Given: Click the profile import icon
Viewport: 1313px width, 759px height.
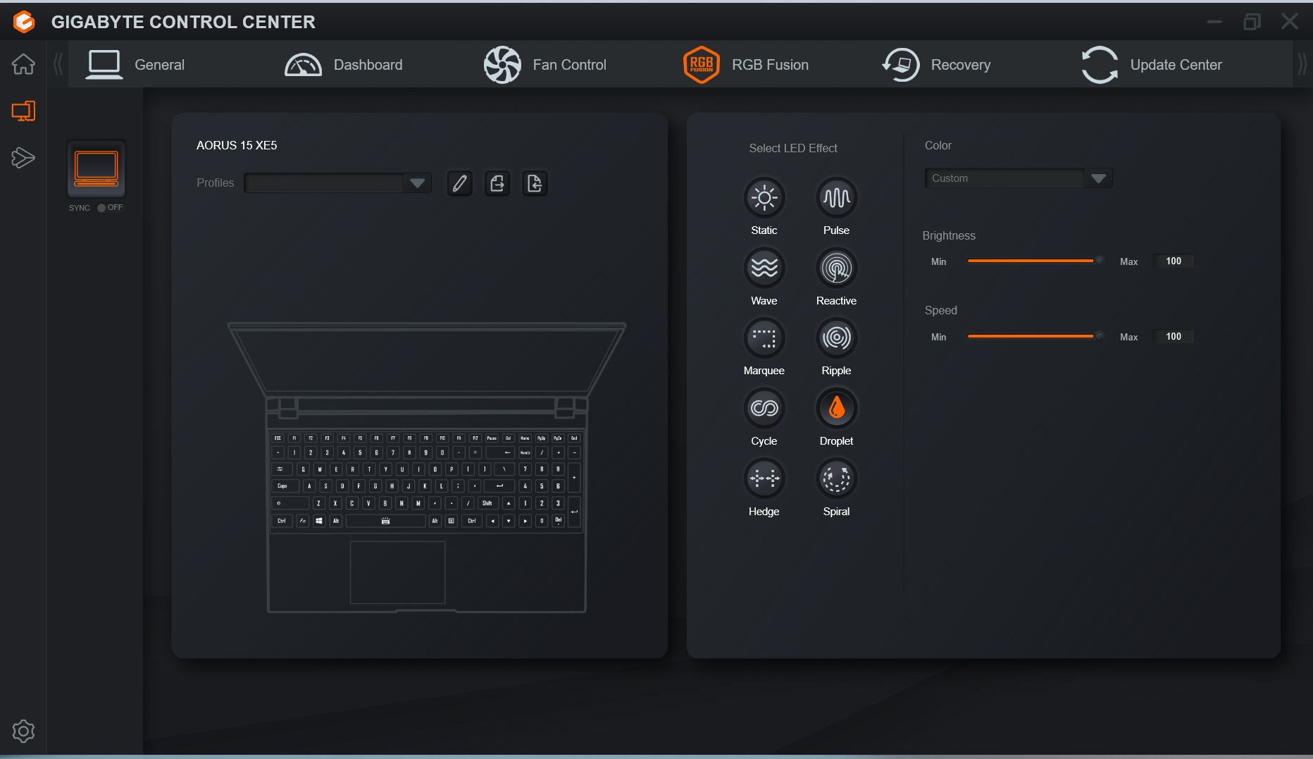Looking at the screenshot, I should point(535,183).
